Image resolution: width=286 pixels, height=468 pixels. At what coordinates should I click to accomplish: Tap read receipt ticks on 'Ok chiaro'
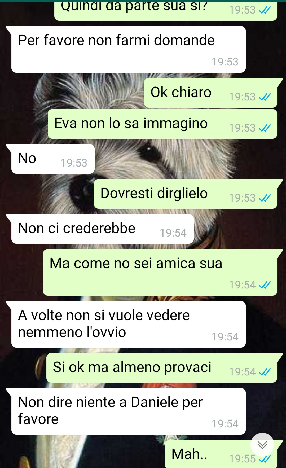(x=265, y=97)
